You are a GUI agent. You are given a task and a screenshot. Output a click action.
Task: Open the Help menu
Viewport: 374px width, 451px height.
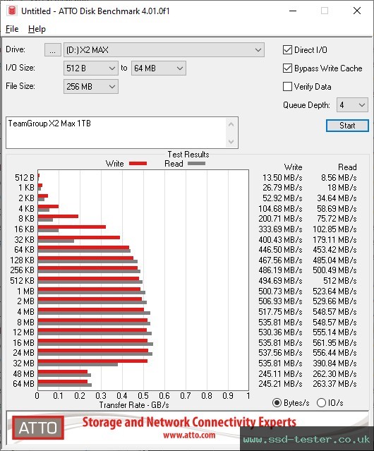click(x=37, y=29)
